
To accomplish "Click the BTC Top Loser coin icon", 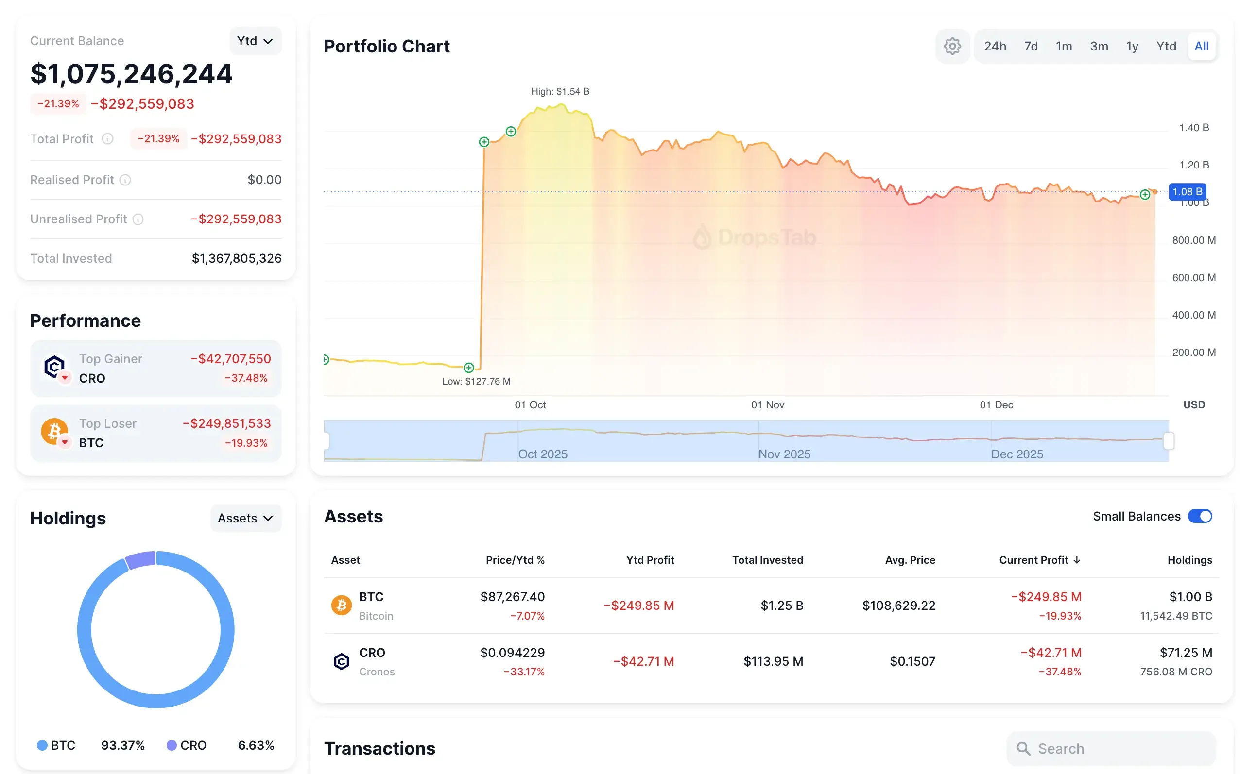I will [54, 431].
